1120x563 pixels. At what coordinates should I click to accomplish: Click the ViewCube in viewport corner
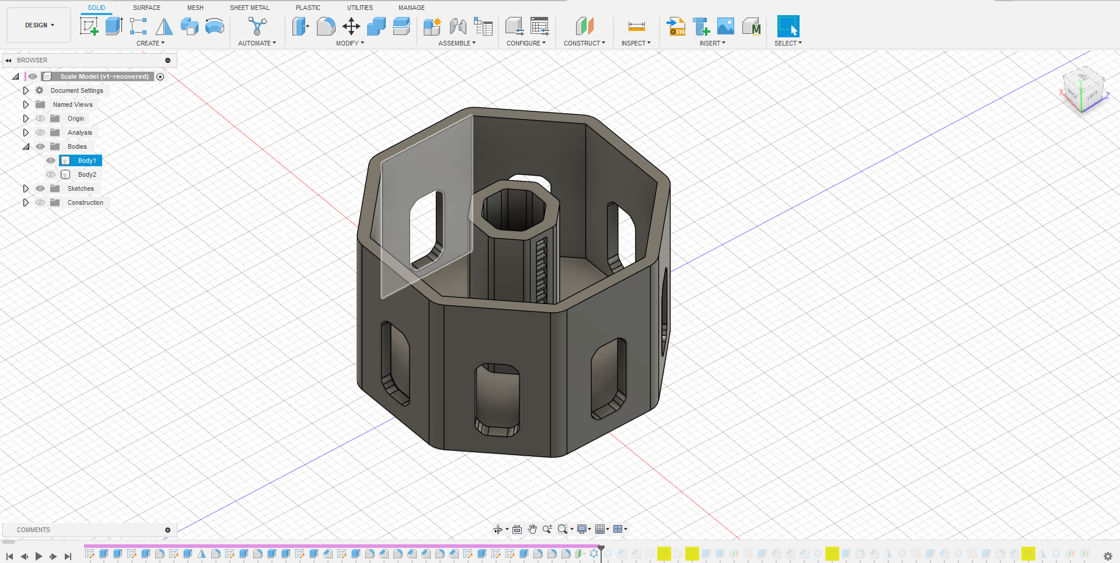click(x=1084, y=90)
